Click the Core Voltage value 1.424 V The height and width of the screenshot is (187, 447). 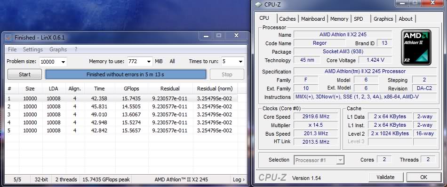point(375,60)
